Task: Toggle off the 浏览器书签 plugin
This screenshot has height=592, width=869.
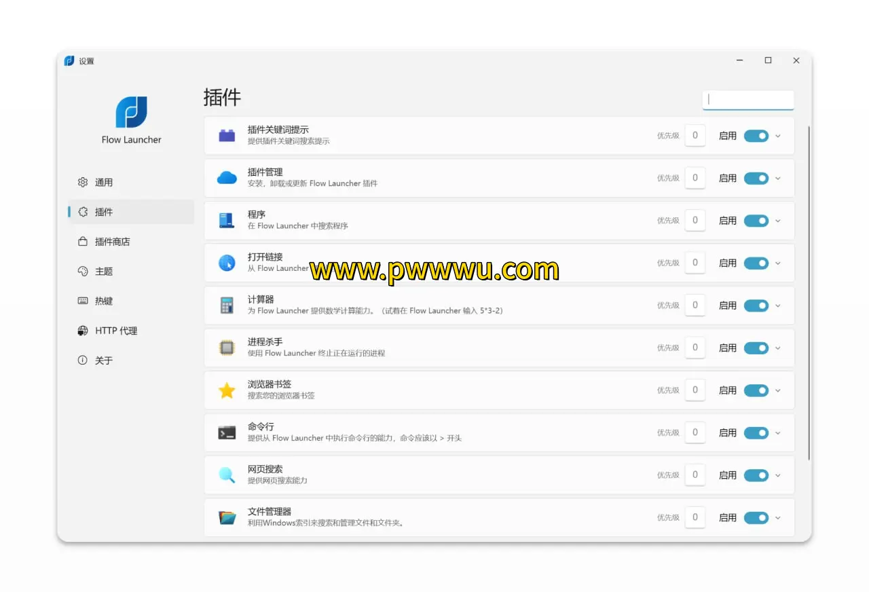Action: point(756,390)
